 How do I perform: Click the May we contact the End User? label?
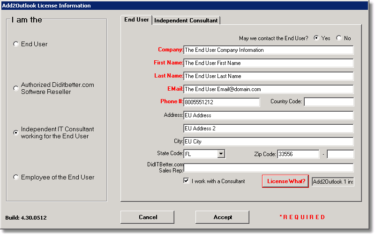274,38
